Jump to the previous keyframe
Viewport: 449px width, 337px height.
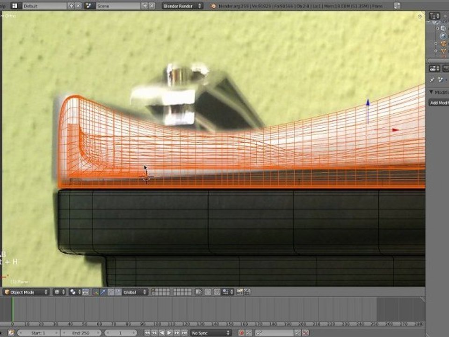155,333
